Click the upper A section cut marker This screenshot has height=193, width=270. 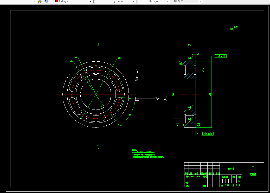98,46
